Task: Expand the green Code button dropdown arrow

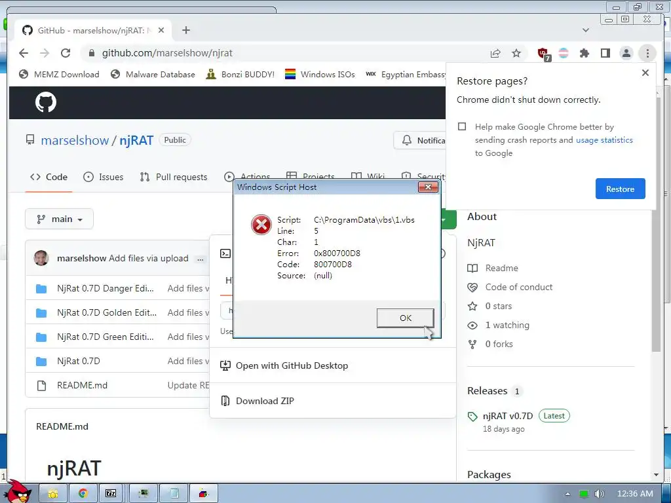Action: (444, 220)
